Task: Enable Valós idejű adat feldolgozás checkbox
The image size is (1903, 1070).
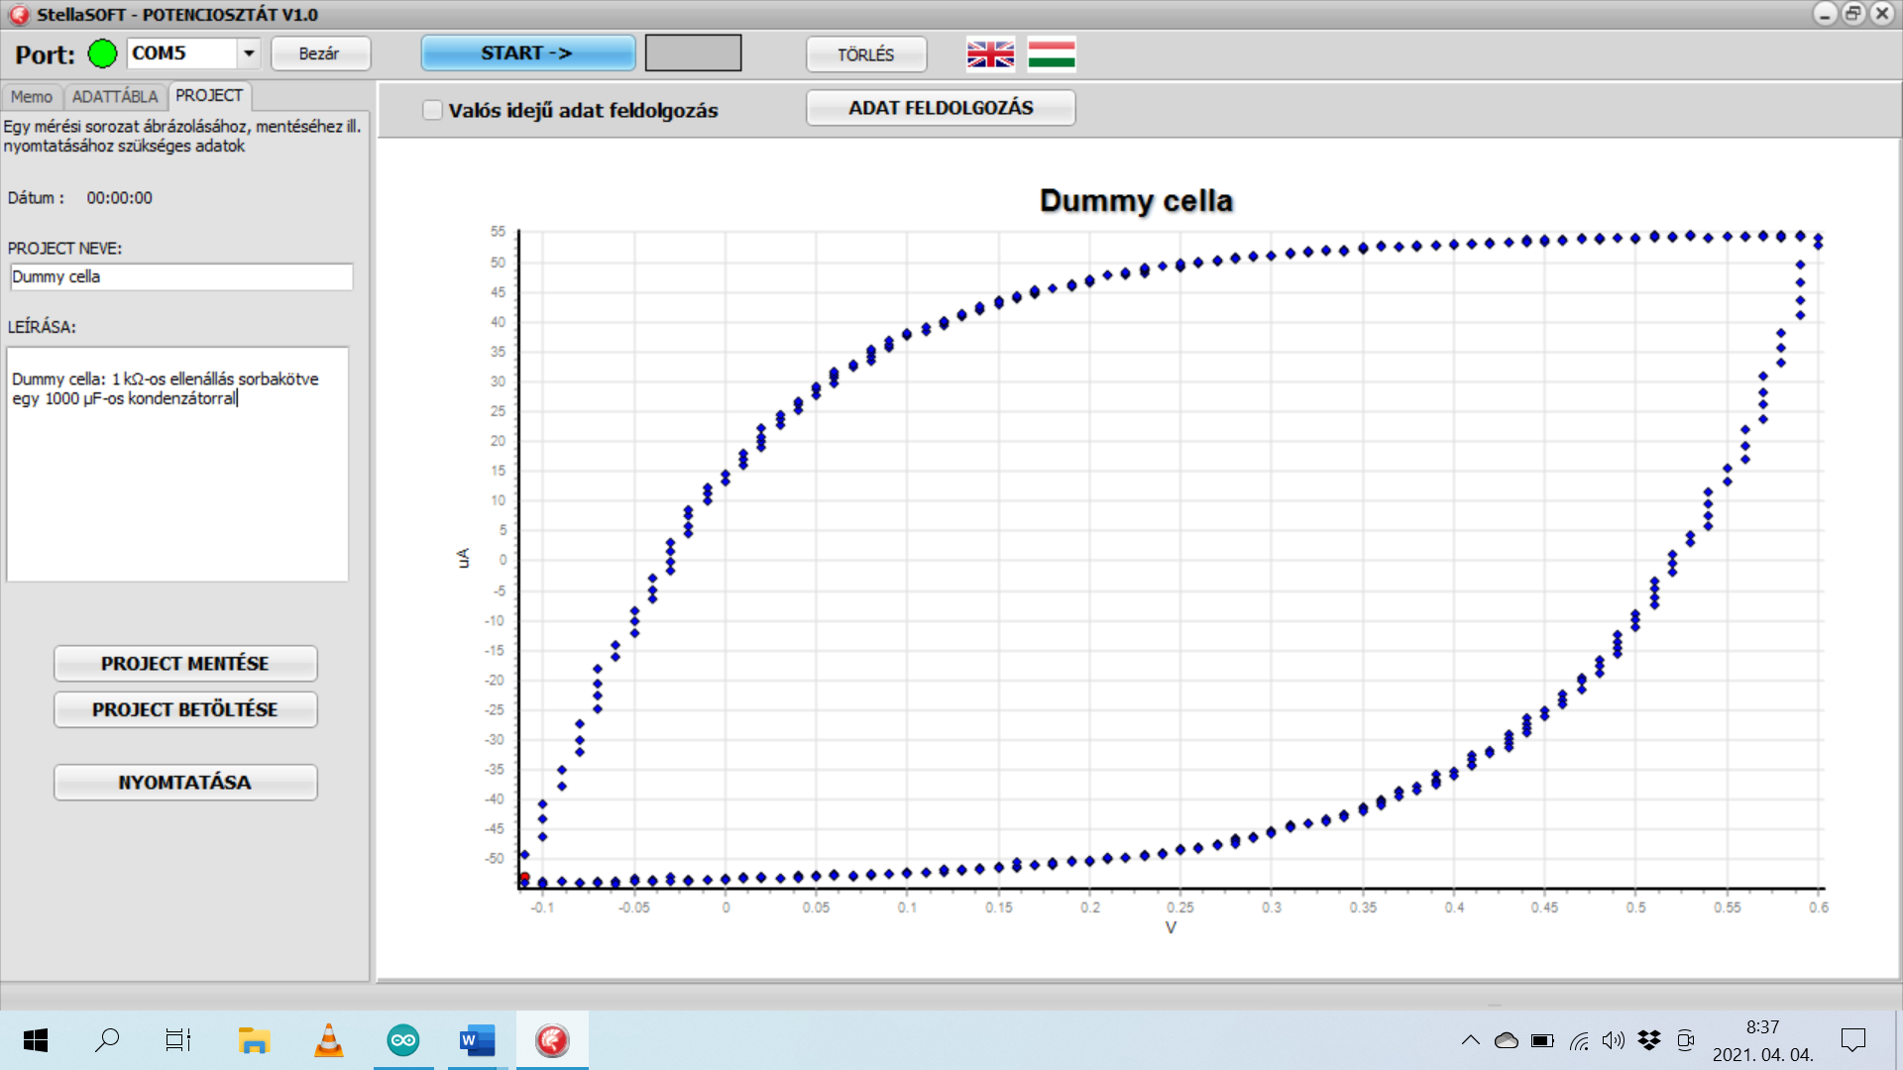Action: tap(433, 110)
